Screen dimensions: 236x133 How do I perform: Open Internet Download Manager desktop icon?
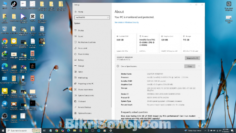click(x=5, y=55)
